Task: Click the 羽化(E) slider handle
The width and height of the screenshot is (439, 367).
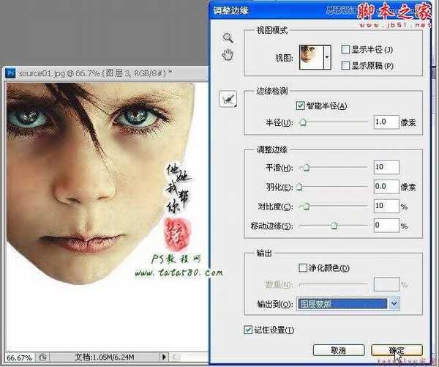Action: (299, 187)
